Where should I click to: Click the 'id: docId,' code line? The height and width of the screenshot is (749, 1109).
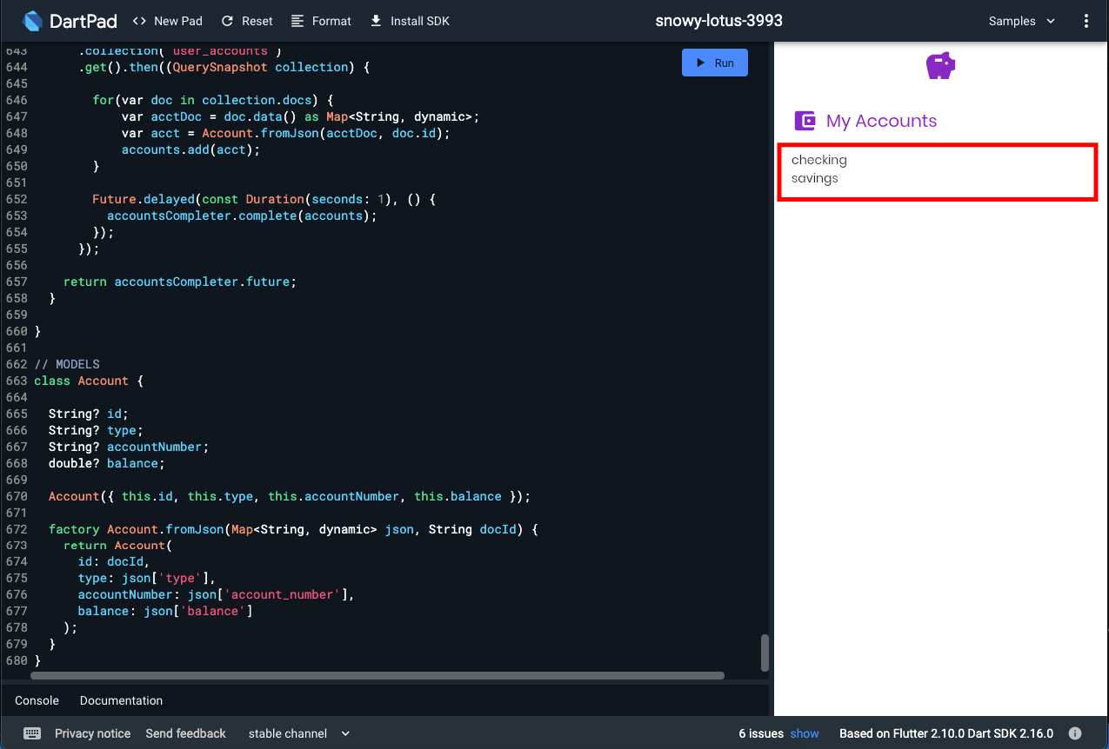coord(114,561)
